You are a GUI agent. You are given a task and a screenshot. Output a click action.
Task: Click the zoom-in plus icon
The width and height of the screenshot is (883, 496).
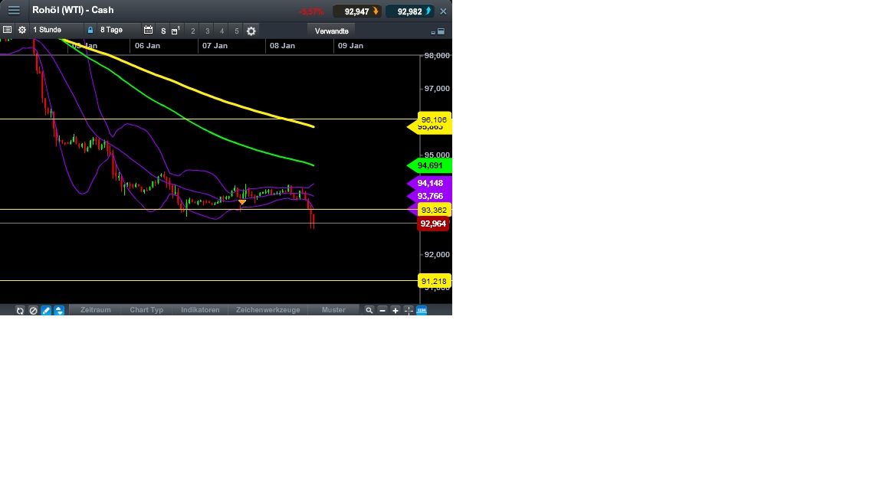click(394, 310)
